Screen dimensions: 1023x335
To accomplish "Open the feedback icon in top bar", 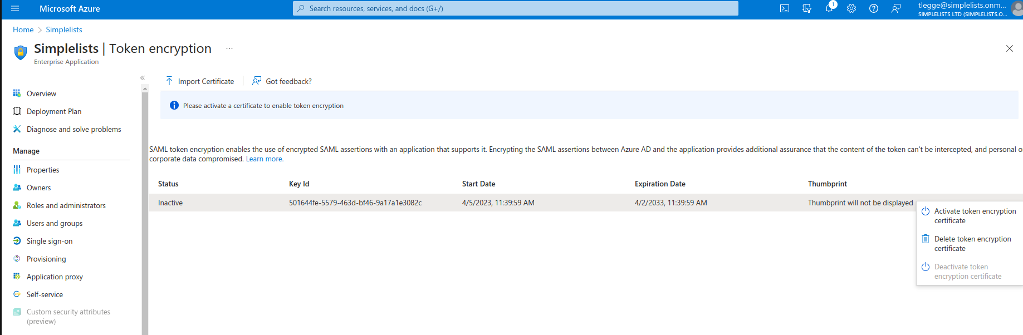I will point(896,8).
